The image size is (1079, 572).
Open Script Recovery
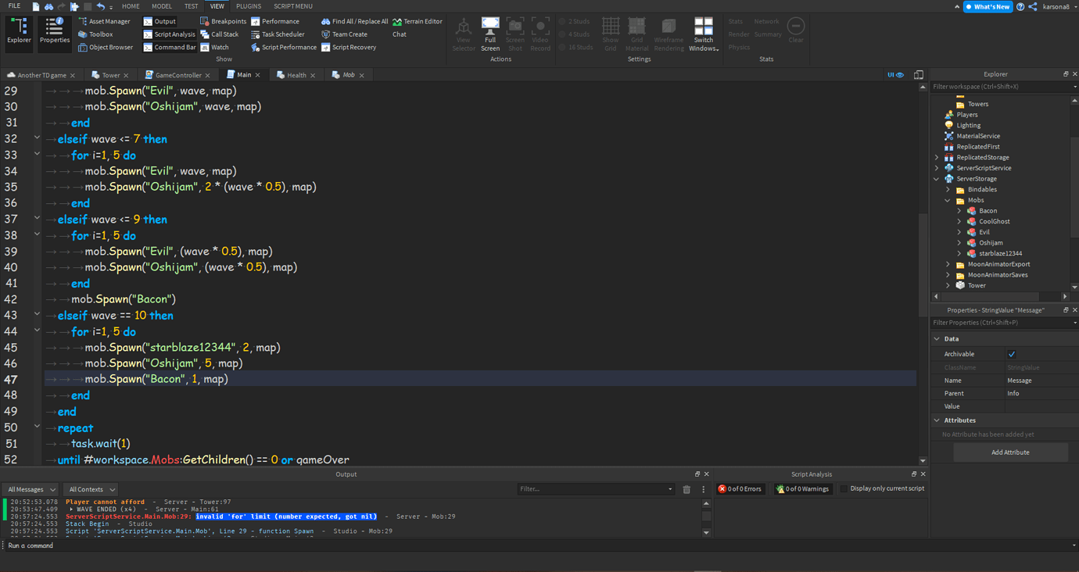coord(349,48)
